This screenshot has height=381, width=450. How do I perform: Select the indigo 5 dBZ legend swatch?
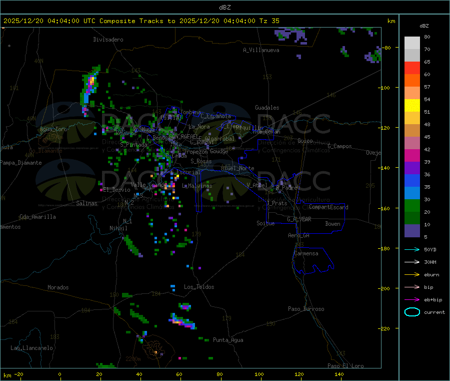412,231
